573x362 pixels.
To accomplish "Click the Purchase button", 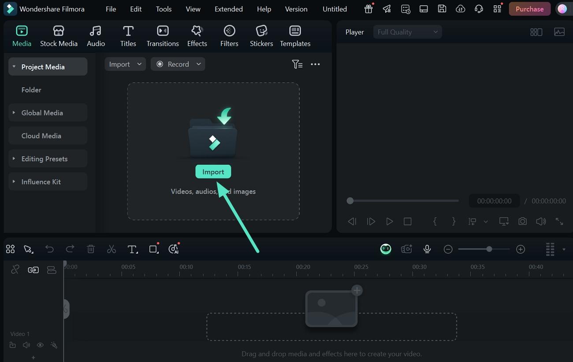I will [529, 9].
